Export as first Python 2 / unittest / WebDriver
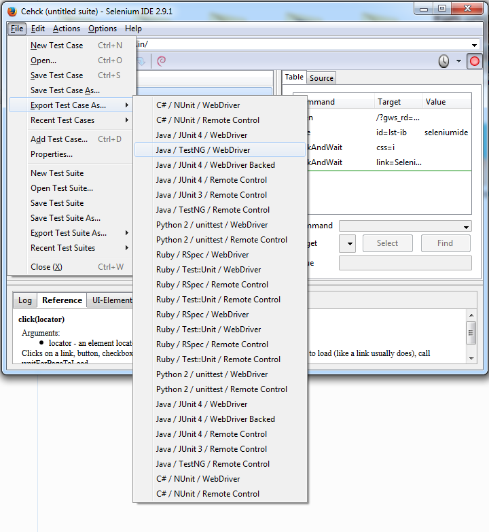The image size is (489, 532). [220, 225]
